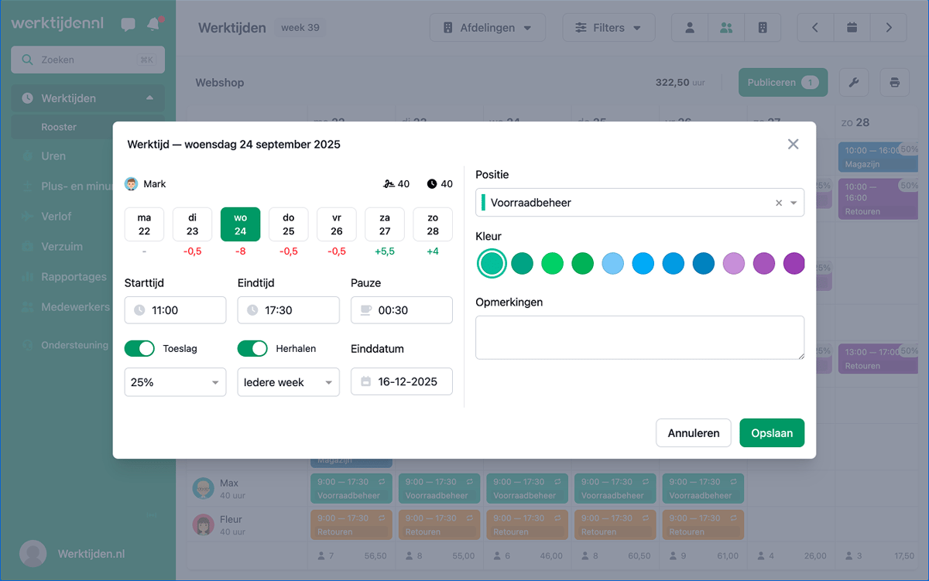The height and width of the screenshot is (581, 929).
Task: Open the 25% surcharge dropdown
Action: click(175, 382)
